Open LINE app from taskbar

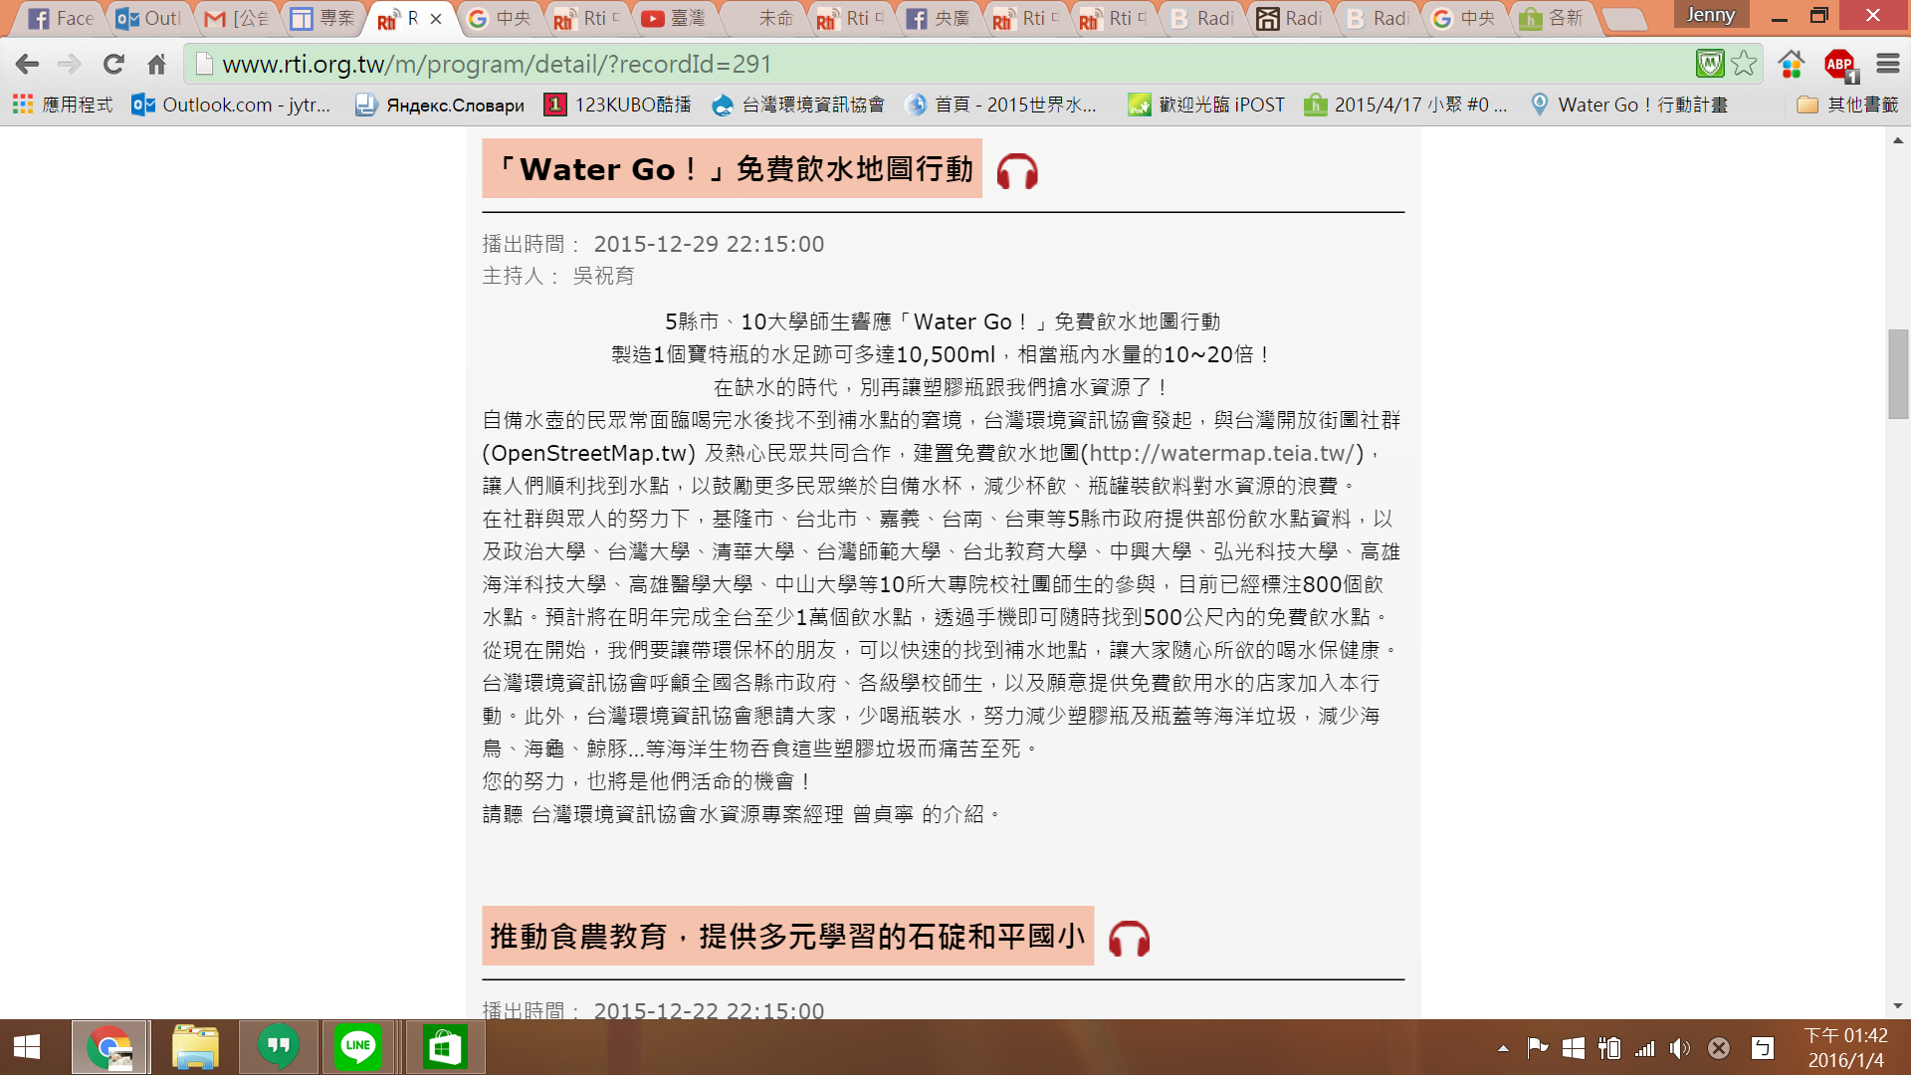pos(357,1046)
